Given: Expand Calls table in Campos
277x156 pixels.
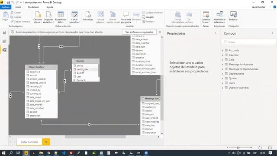Looking at the screenshot, I should click(x=222, y=60).
